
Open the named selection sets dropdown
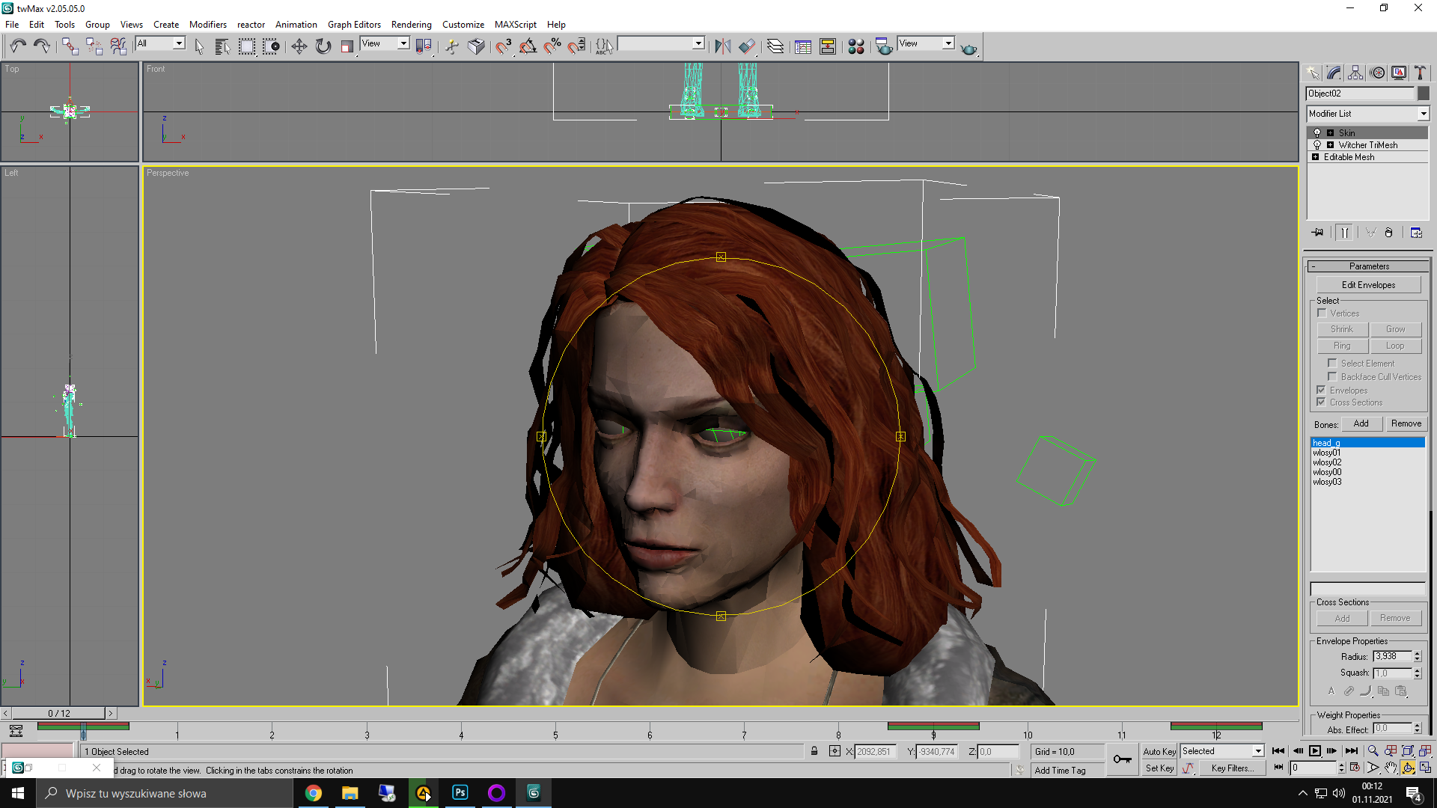pos(698,43)
